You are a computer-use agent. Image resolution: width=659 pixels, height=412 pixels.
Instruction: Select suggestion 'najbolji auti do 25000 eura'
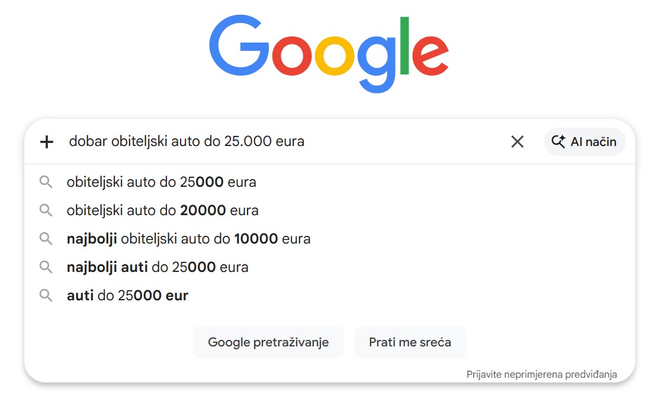(157, 267)
